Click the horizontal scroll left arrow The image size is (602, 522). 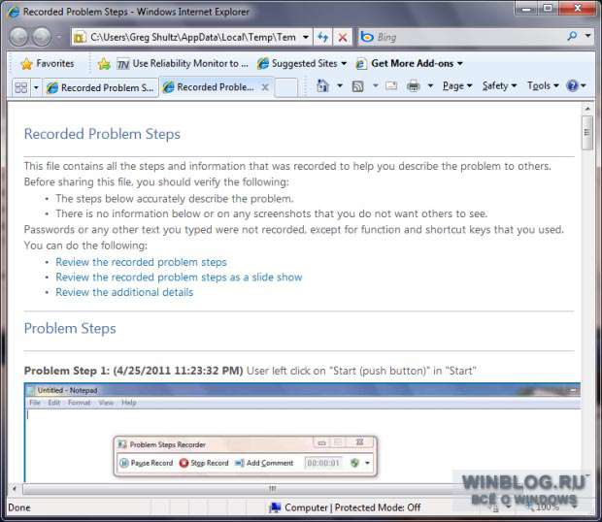point(15,488)
